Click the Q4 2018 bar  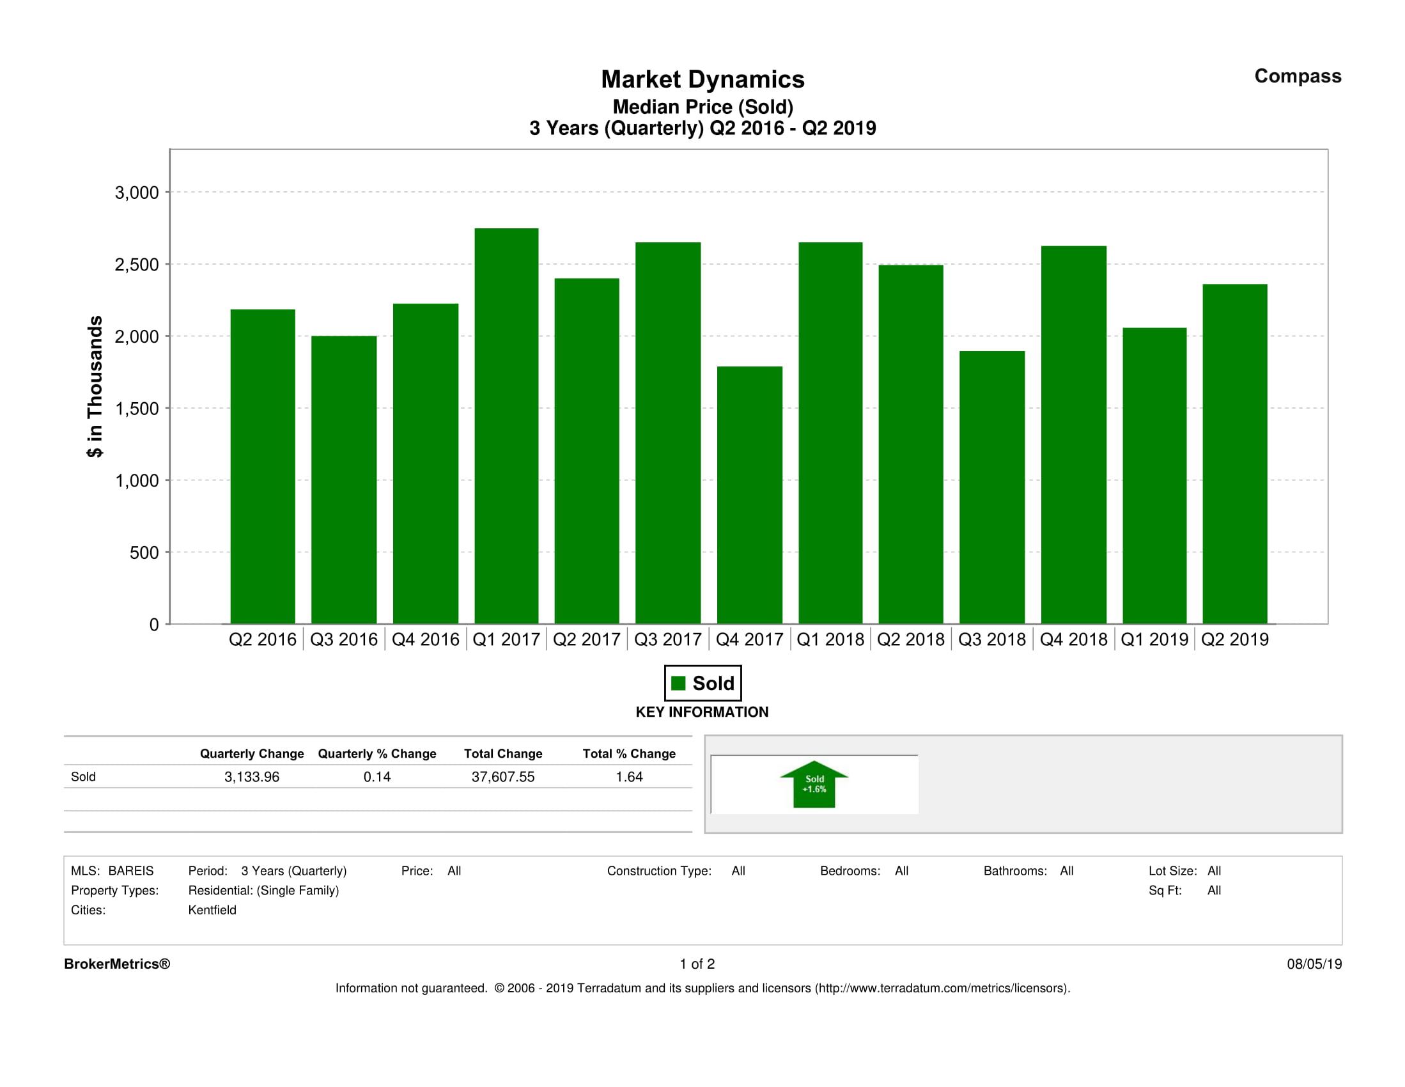pyautogui.click(x=1073, y=434)
